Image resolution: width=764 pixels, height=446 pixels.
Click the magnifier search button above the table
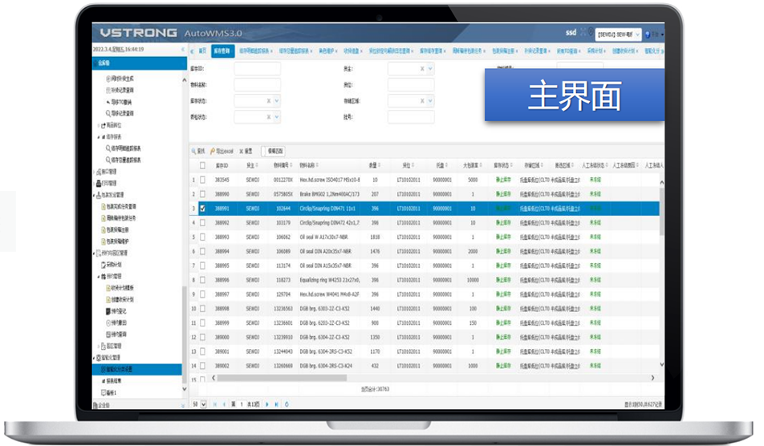[x=197, y=151]
